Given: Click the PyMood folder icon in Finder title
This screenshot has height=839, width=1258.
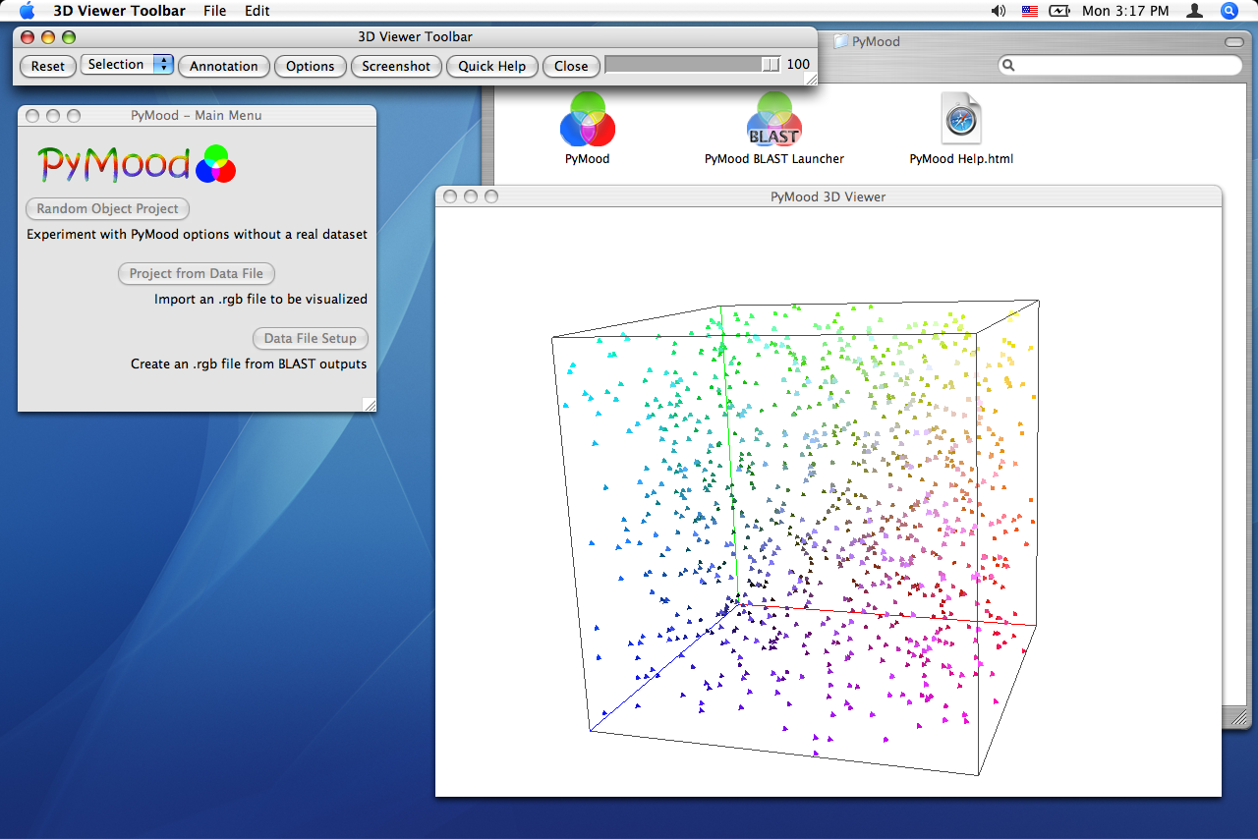Looking at the screenshot, I should click(841, 42).
